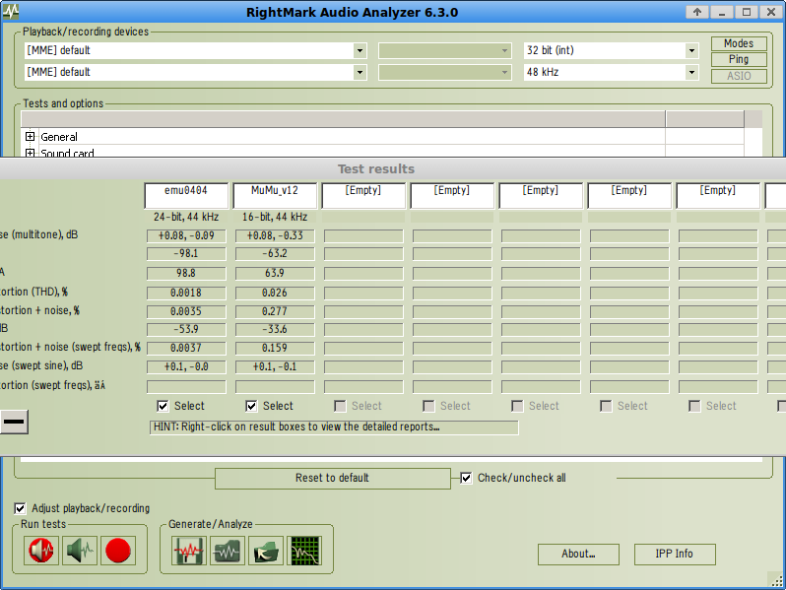Click the up-arrow title bar button

point(697,12)
